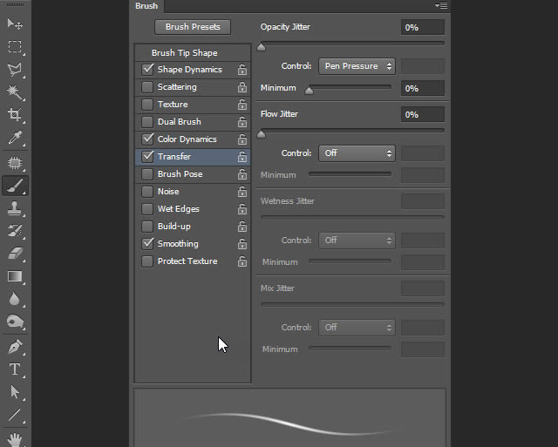Viewport: 558px width, 447px height.
Task: Enable the Texture checkbox
Action: tap(147, 105)
